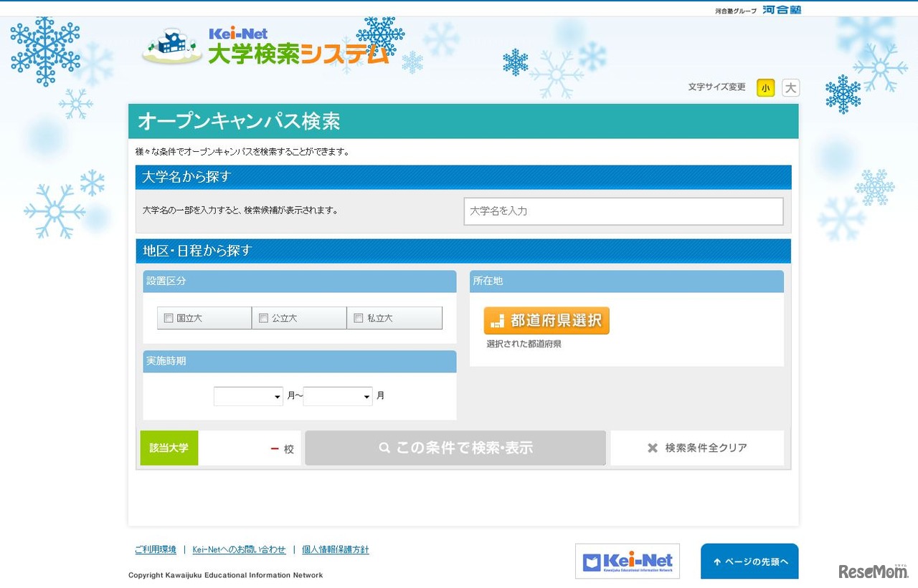Open the ending month dropdown under 実施時期
This screenshot has height=588, width=918.
click(x=337, y=396)
